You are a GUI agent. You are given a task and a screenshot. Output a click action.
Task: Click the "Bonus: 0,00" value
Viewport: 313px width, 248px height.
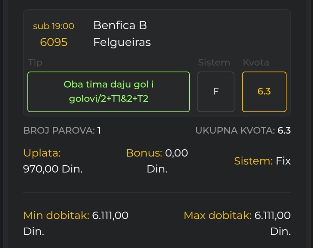point(157,153)
